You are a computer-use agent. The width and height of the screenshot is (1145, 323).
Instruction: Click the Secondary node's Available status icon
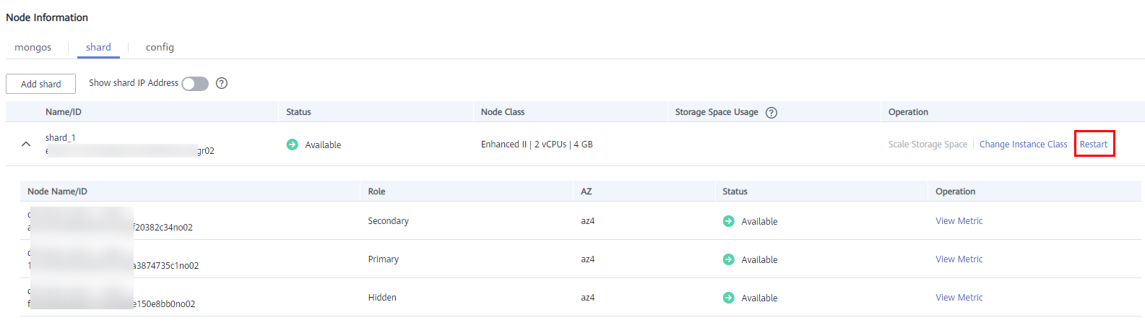[x=729, y=221]
